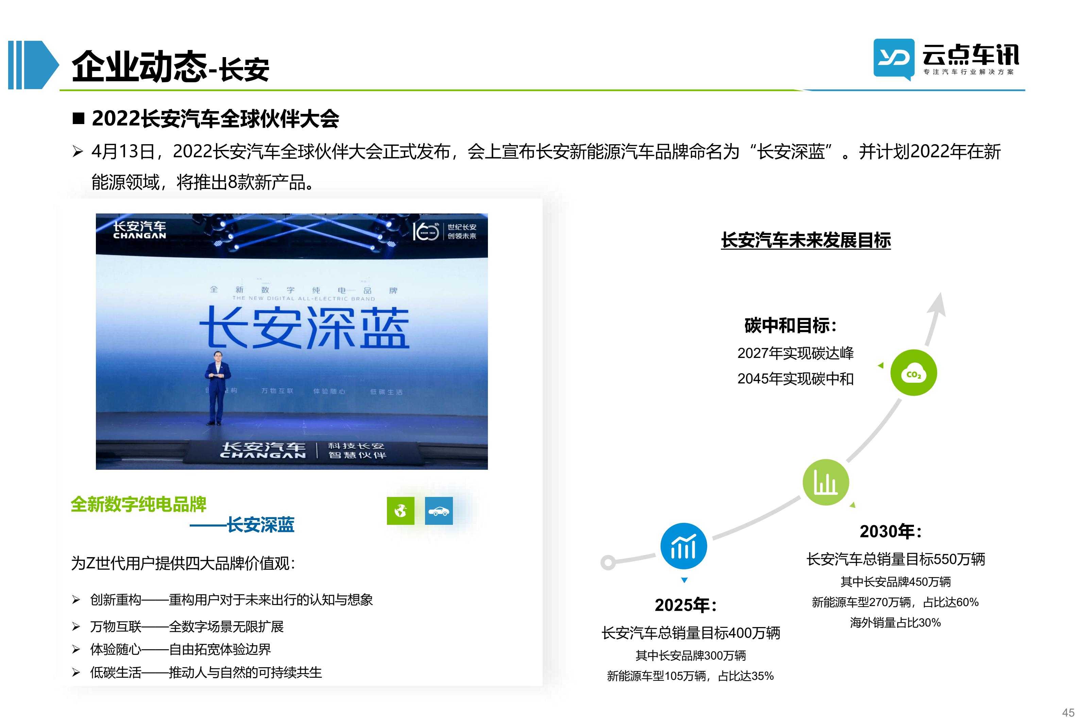Click the green globe icon
Screen dimensions: 1085x723
[x=400, y=511]
